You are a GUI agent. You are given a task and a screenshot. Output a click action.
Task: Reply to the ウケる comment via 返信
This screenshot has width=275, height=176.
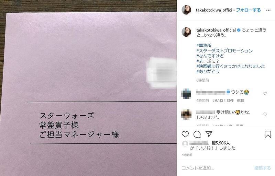240,101
